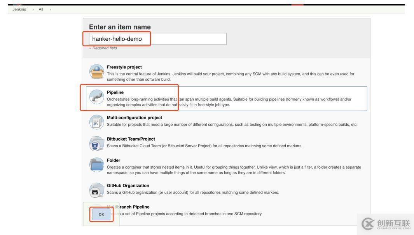Click the Bitbucket Team/Project bucket icon

click(97, 143)
